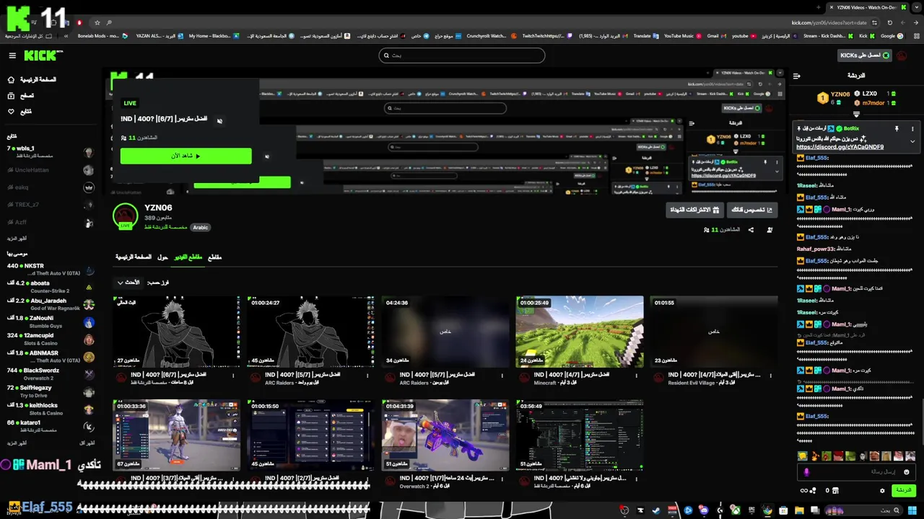924x519 pixels.
Task: Open the three-dot menu for the 03:56:49 video
Action: (636, 479)
